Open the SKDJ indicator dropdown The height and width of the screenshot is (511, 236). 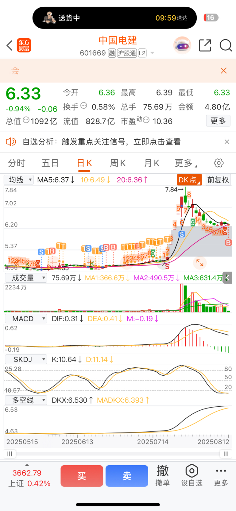(26, 359)
